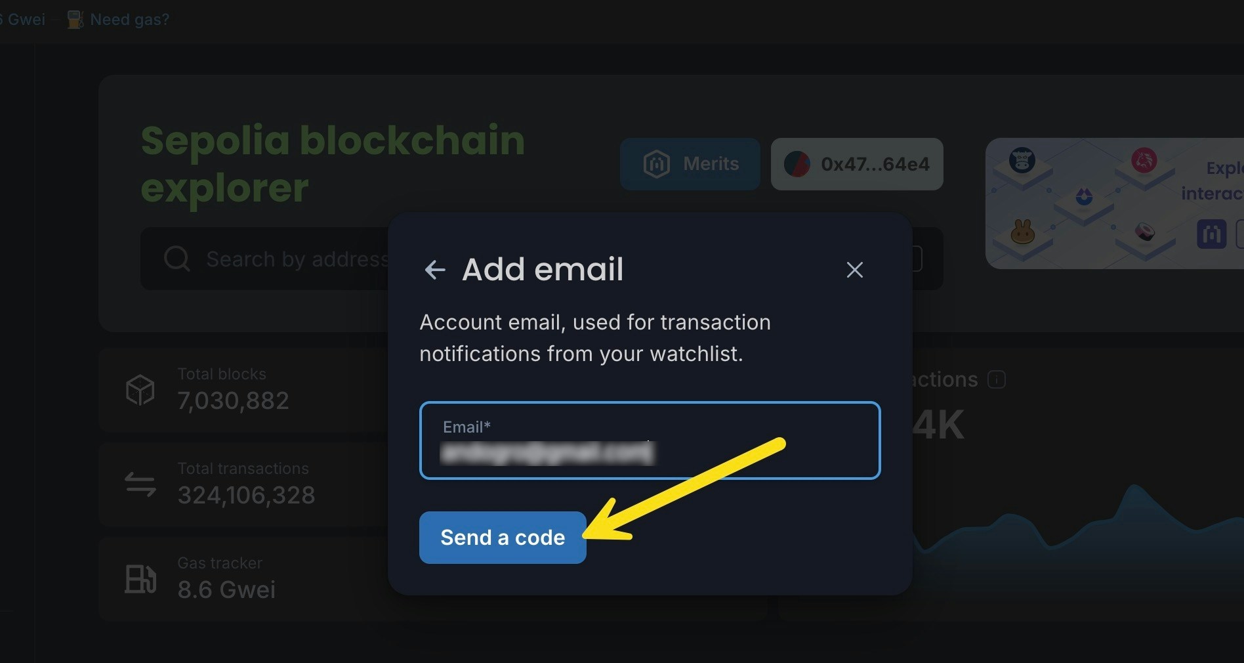Open the Merits button
Viewport: 1244px width, 663px height.
click(690, 164)
